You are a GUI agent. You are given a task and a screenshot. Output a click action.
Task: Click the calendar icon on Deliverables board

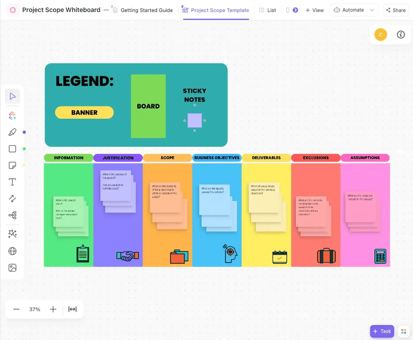(x=279, y=257)
